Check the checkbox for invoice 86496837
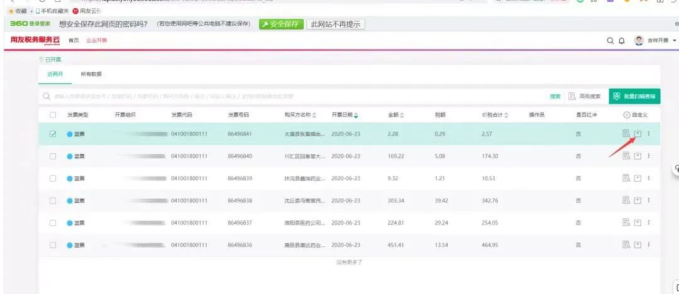 pos(53,223)
